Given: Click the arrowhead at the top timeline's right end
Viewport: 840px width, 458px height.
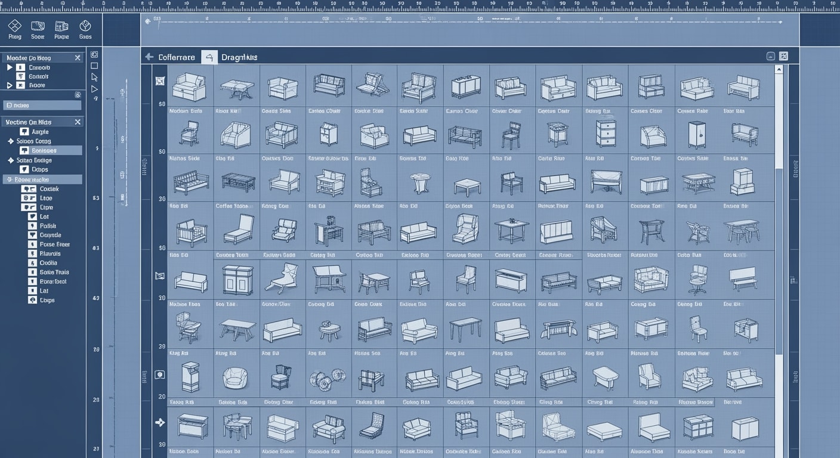Looking at the screenshot, I should [780, 22].
